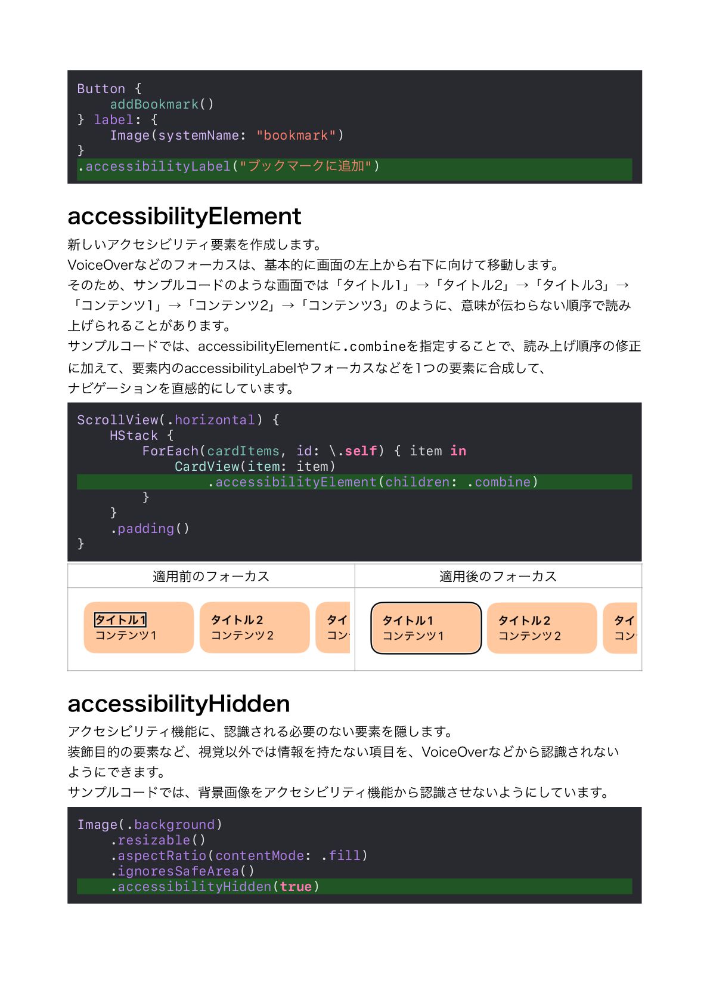Image resolution: width=710 pixels, height=1005 pixels.
Task: Click the CardView(item: item) code line
Action: click(x=255, y=467)
